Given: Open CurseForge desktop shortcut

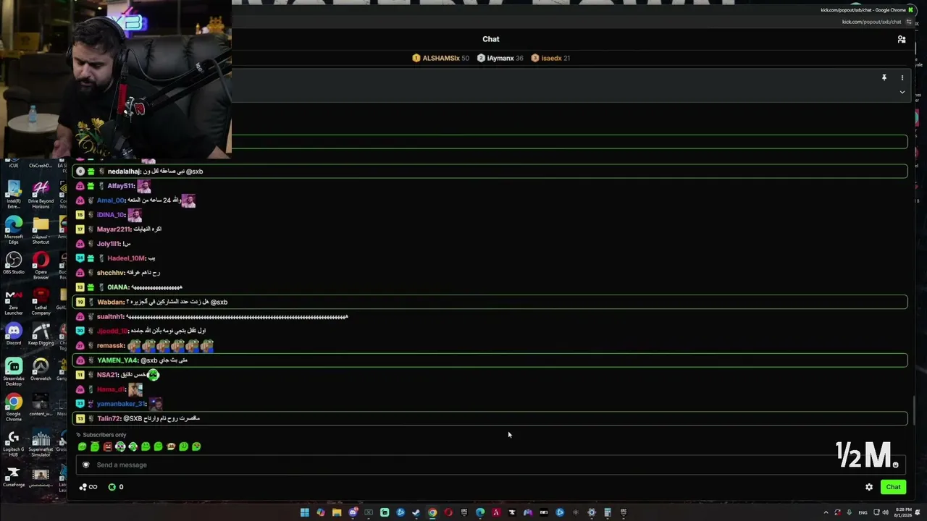Looking at the screenshot, I should (x=14, y=477).
